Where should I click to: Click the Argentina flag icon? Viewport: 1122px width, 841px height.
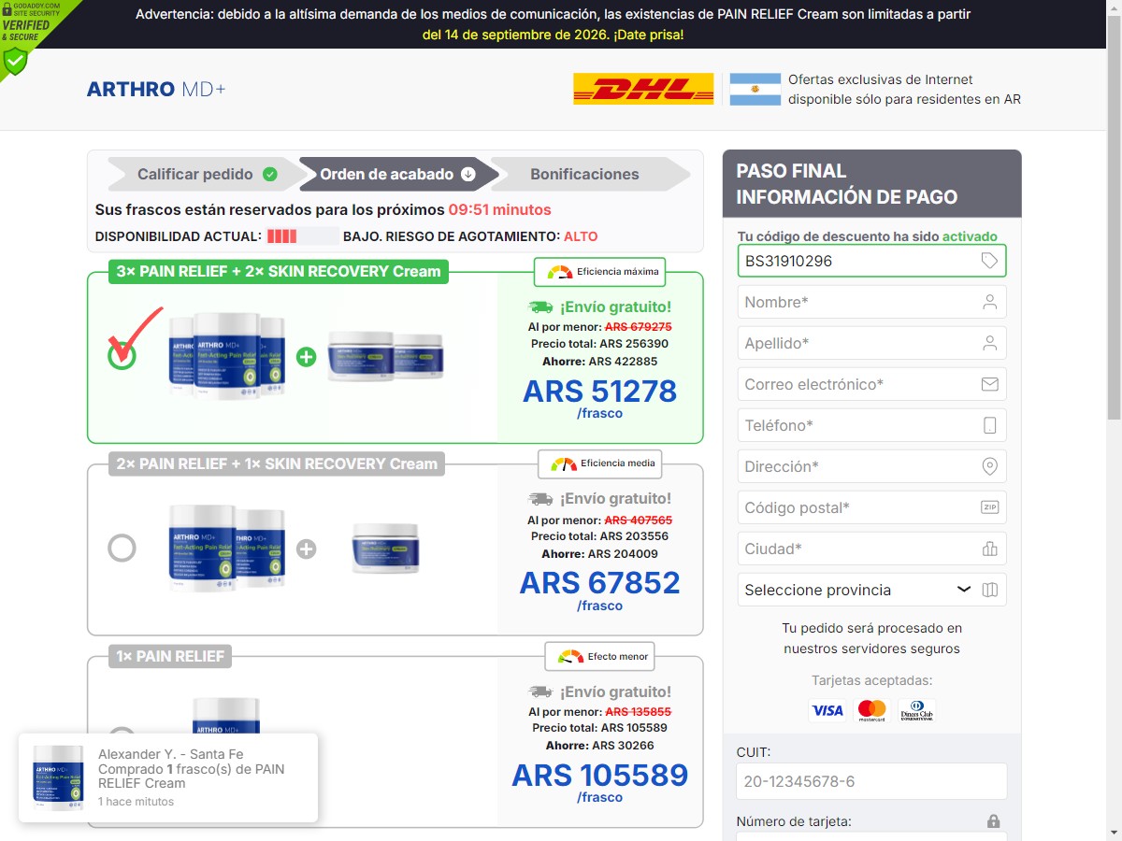755,90
